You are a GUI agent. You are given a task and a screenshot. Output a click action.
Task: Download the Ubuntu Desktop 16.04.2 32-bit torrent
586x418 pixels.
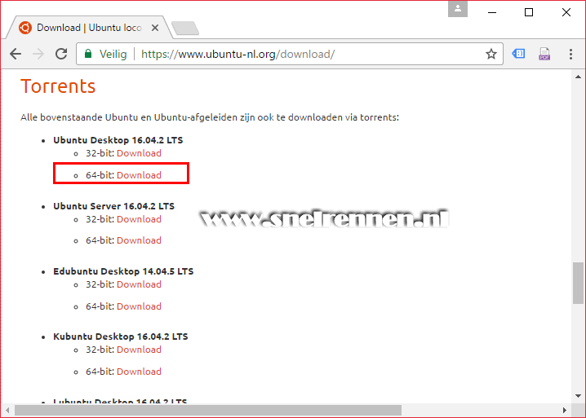139,153
